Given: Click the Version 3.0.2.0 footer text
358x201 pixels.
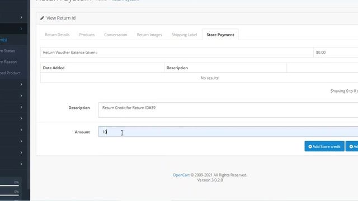Looking at the screenshot, I should pyautogui.click(x=210, y=180).
